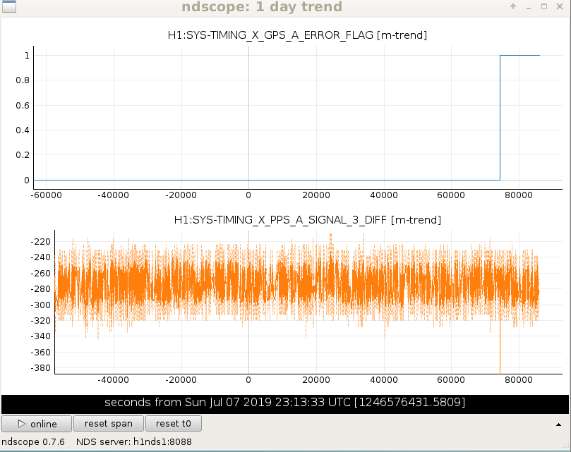Screen dimensions: 571x452
Task: Click the keep-above arrow icon in title bar
Action: [513, 6]
